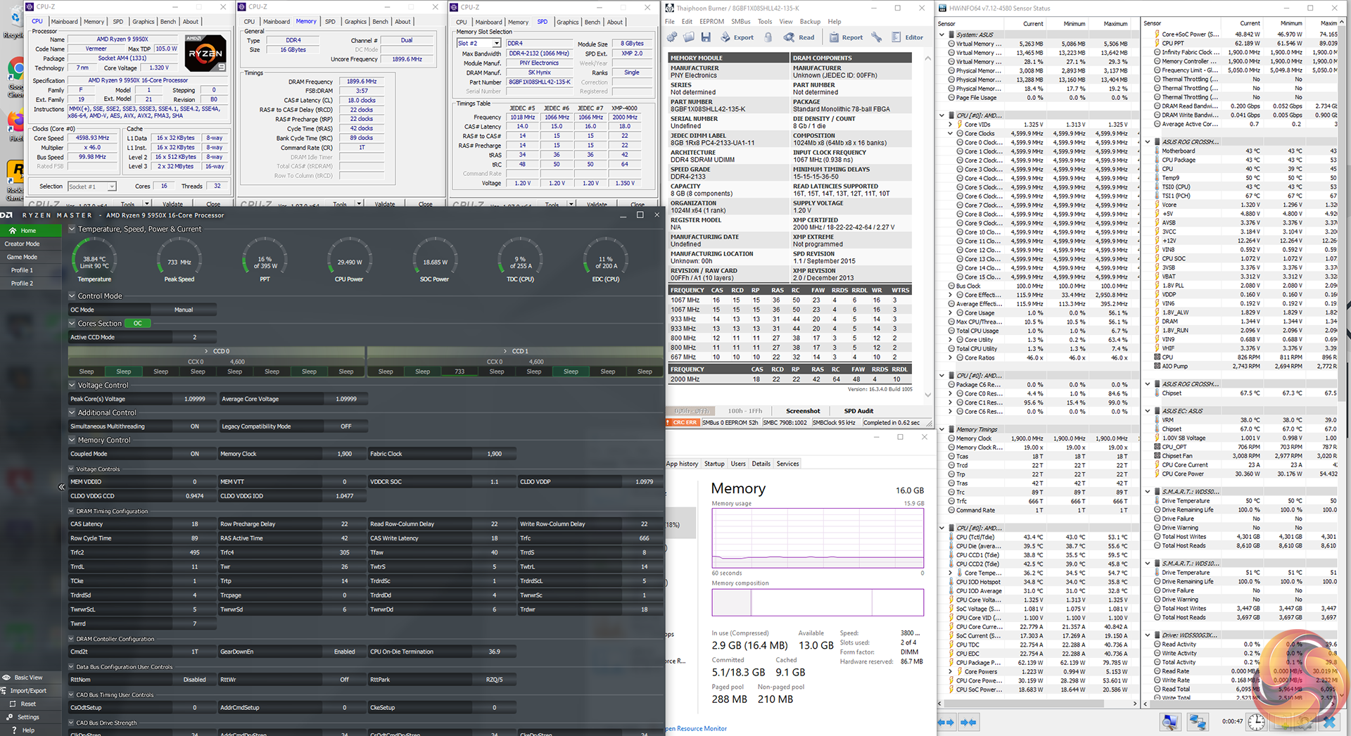Open the EEPROM menu

[x=711, y=22]
